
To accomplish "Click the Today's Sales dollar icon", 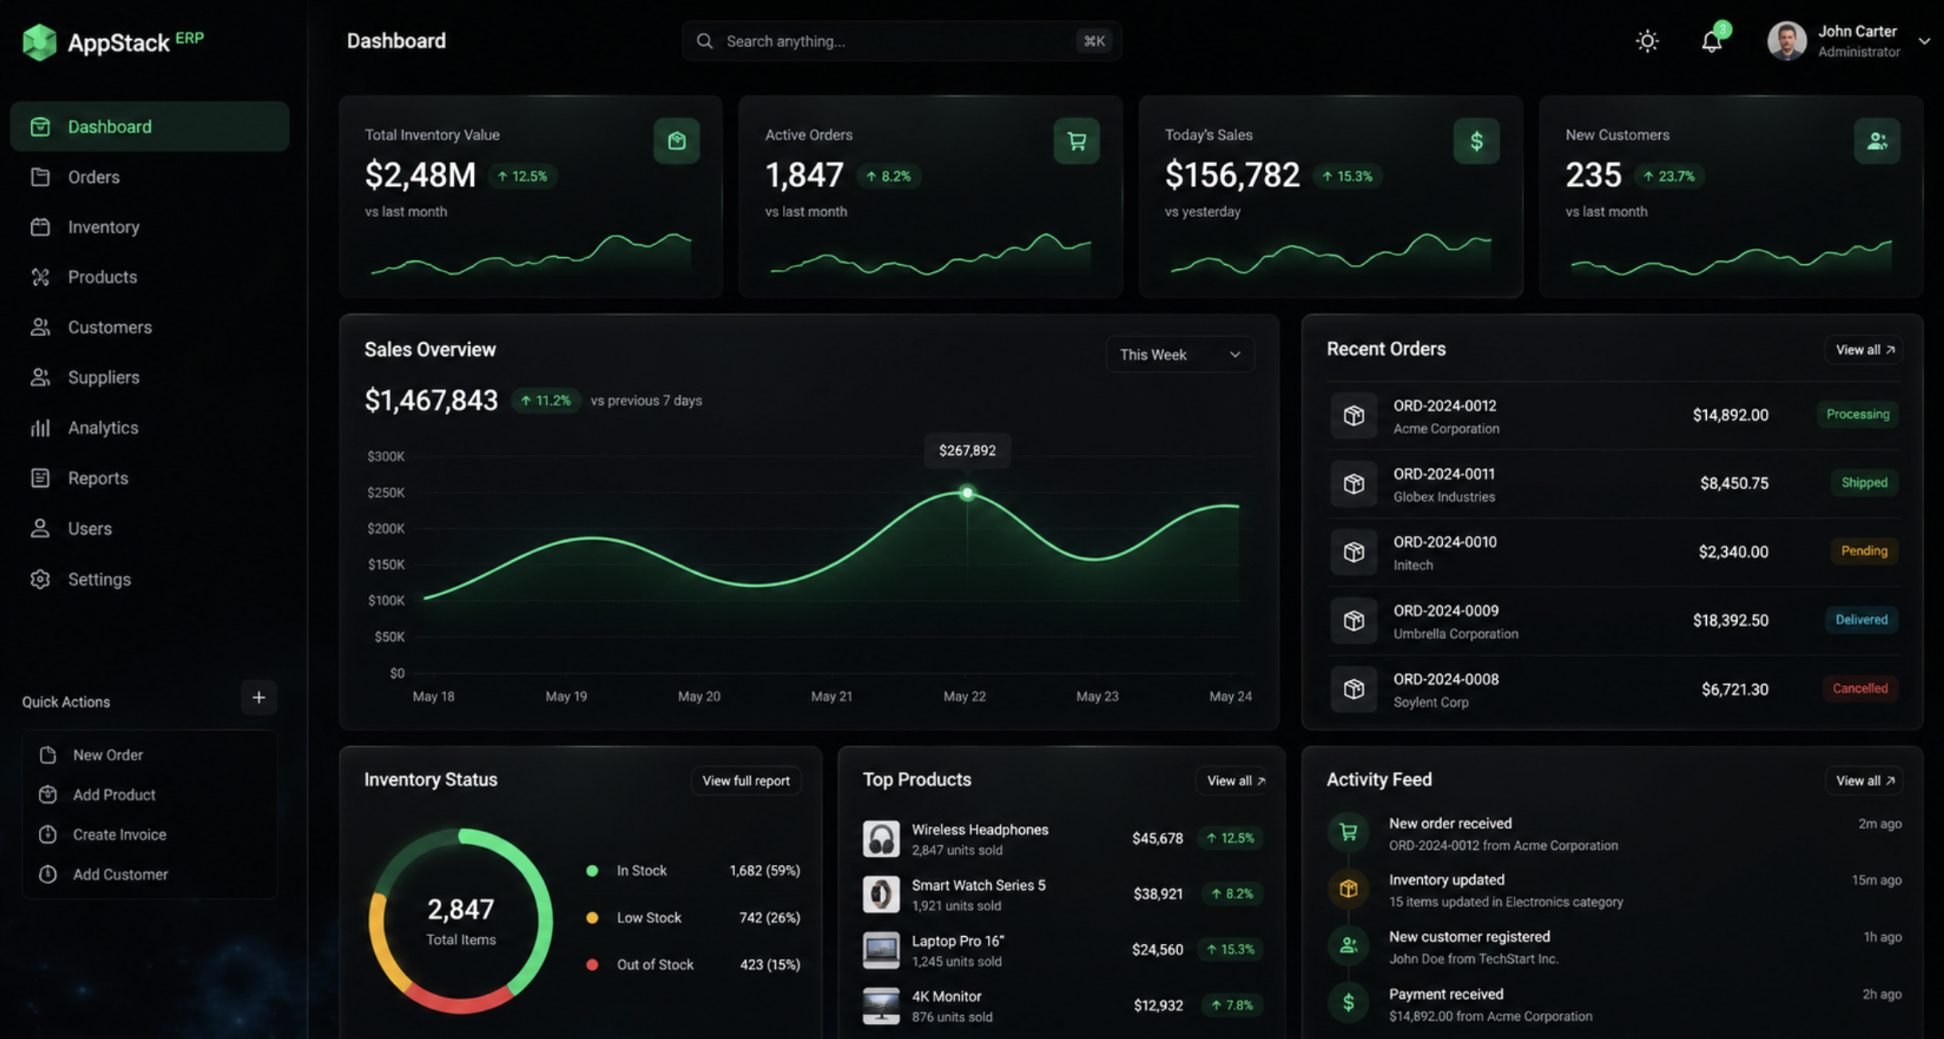I will click(x=1476, y=141).
